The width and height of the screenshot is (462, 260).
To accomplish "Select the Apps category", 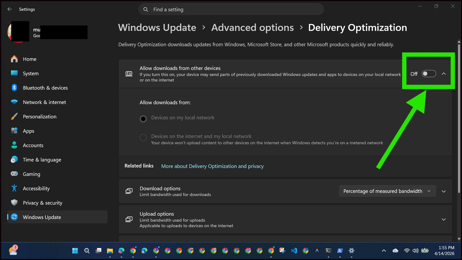I will tap(57, 131).
